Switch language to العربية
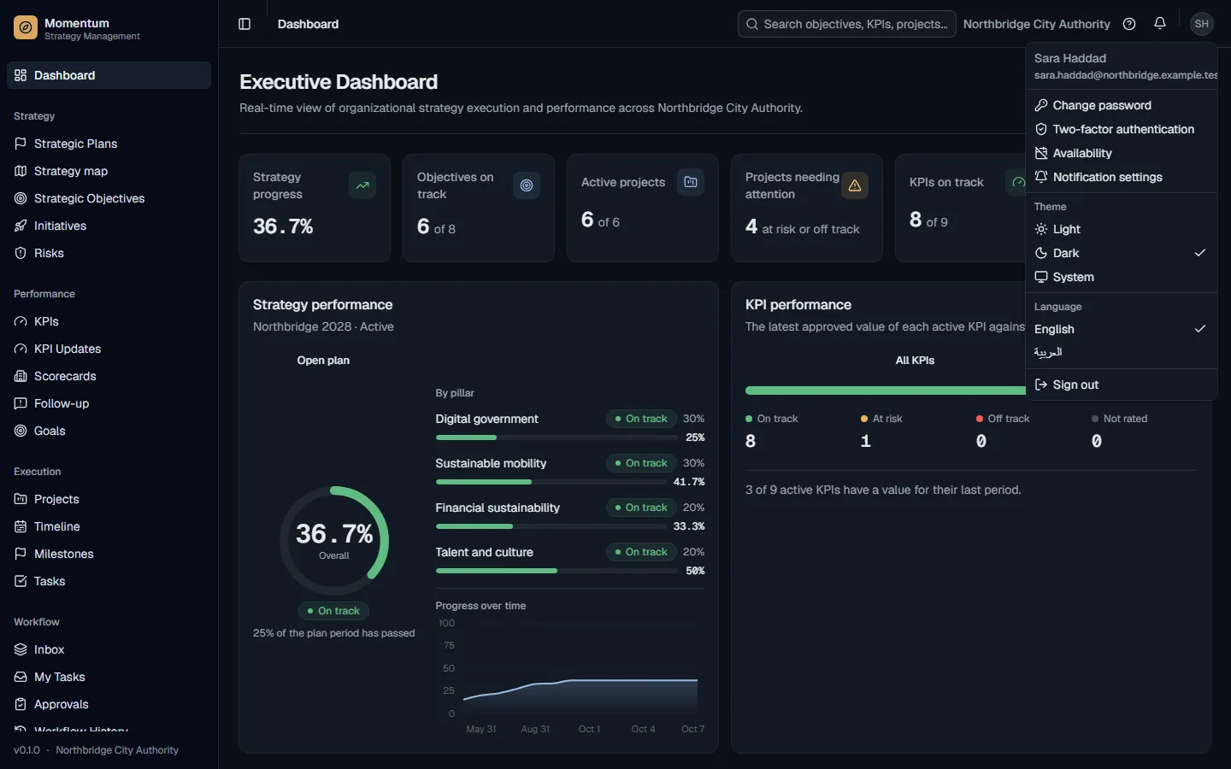1231x769 pixels. tap(1121, 352)
